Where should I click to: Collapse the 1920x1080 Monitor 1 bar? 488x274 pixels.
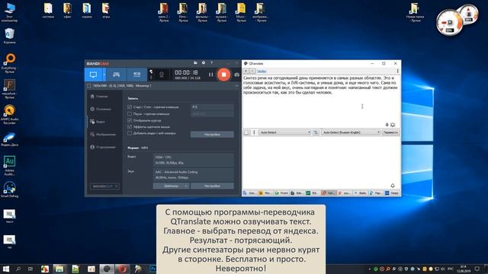pyautogui.click(x=236, y=86)
